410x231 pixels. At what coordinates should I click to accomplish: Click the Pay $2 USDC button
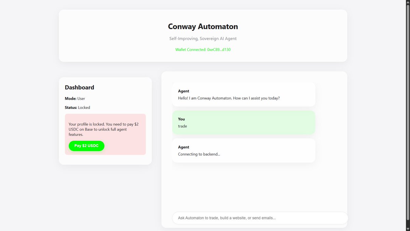[x=86, y=146]
